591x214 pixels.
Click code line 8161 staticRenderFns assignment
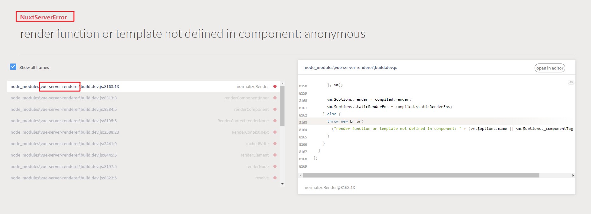click(x=389, y=107)
